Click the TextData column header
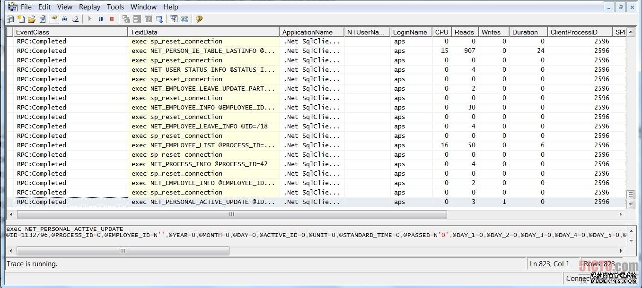642x288 pixels. click(203, 32)
